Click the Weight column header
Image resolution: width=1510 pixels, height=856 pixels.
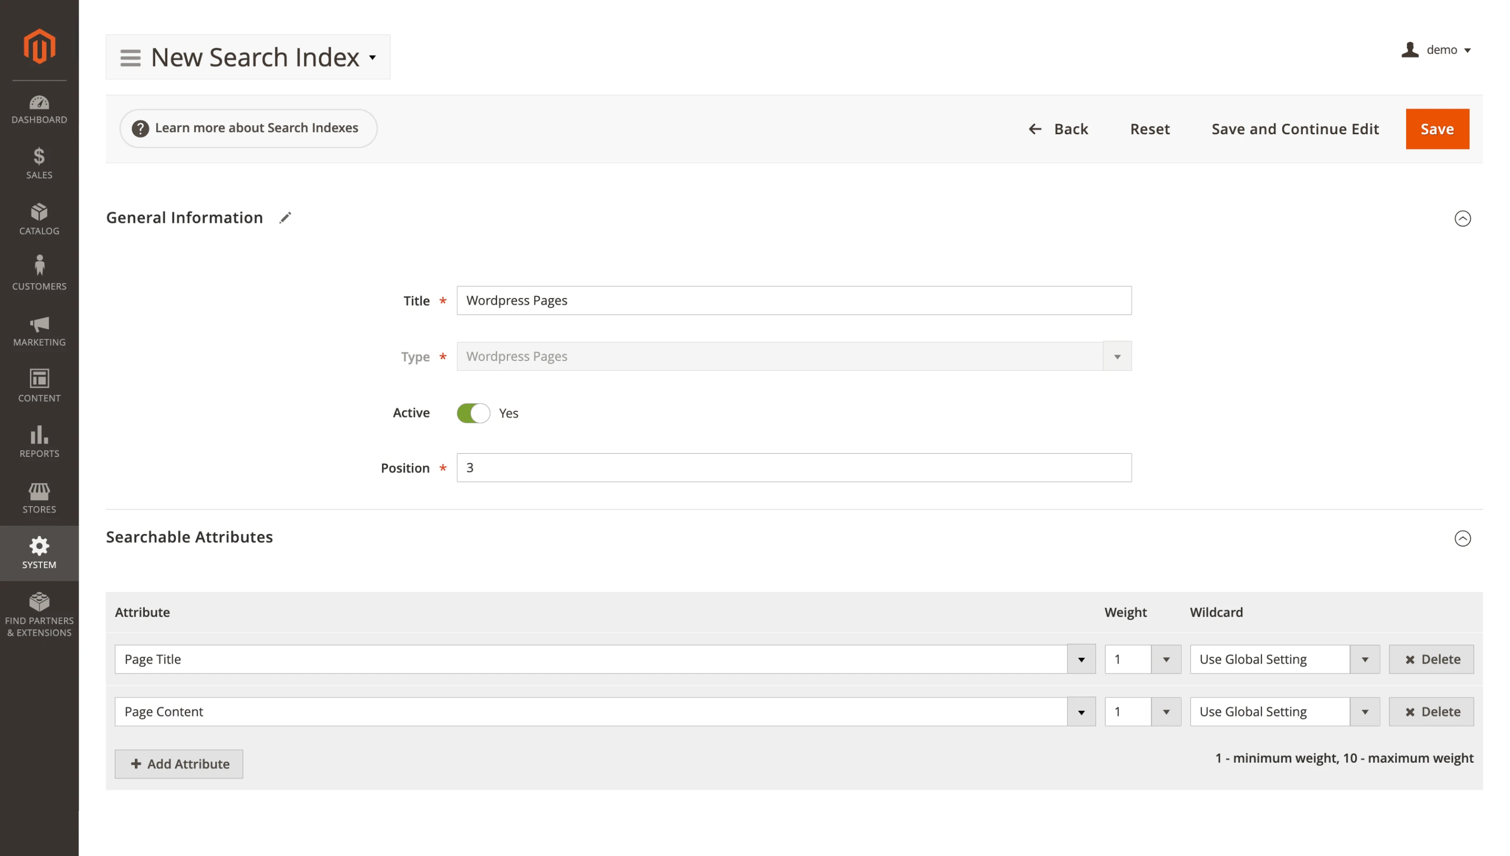[1125, 612]
